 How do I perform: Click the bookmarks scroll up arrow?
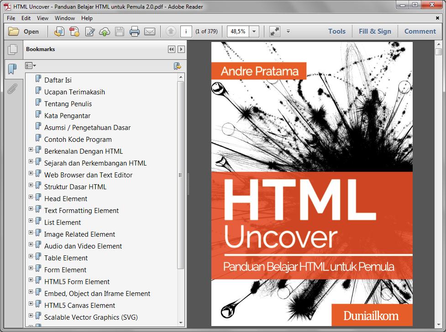pos(181,78)
